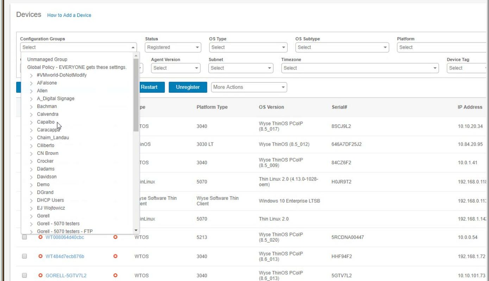This screenshot has height=281, width=489.
Task: Open the Configuration Groups dropdown field
Action: [79, 47]
